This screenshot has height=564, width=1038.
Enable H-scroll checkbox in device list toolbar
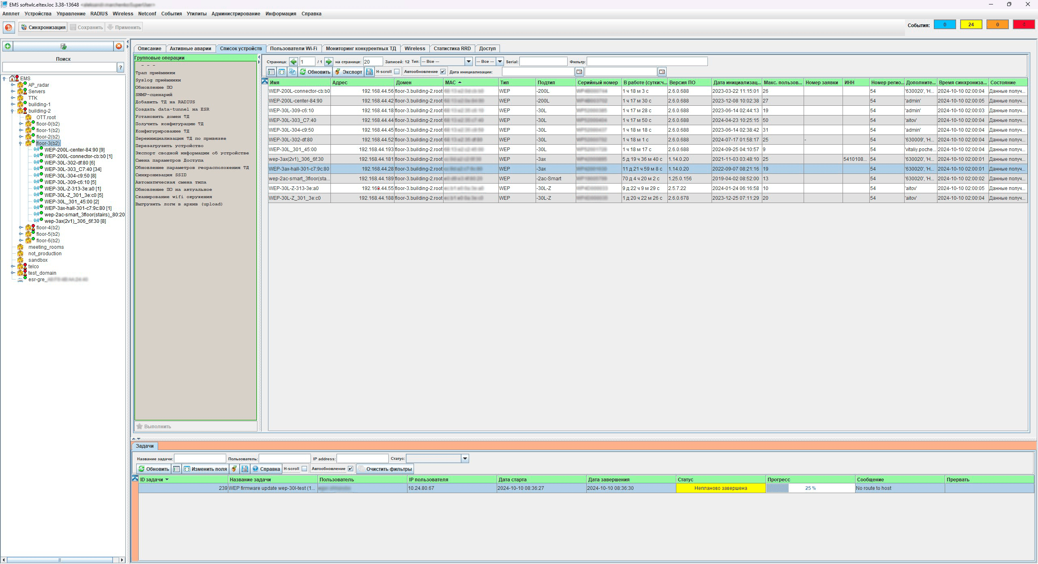pyautogui.click(x=397, y=72)
